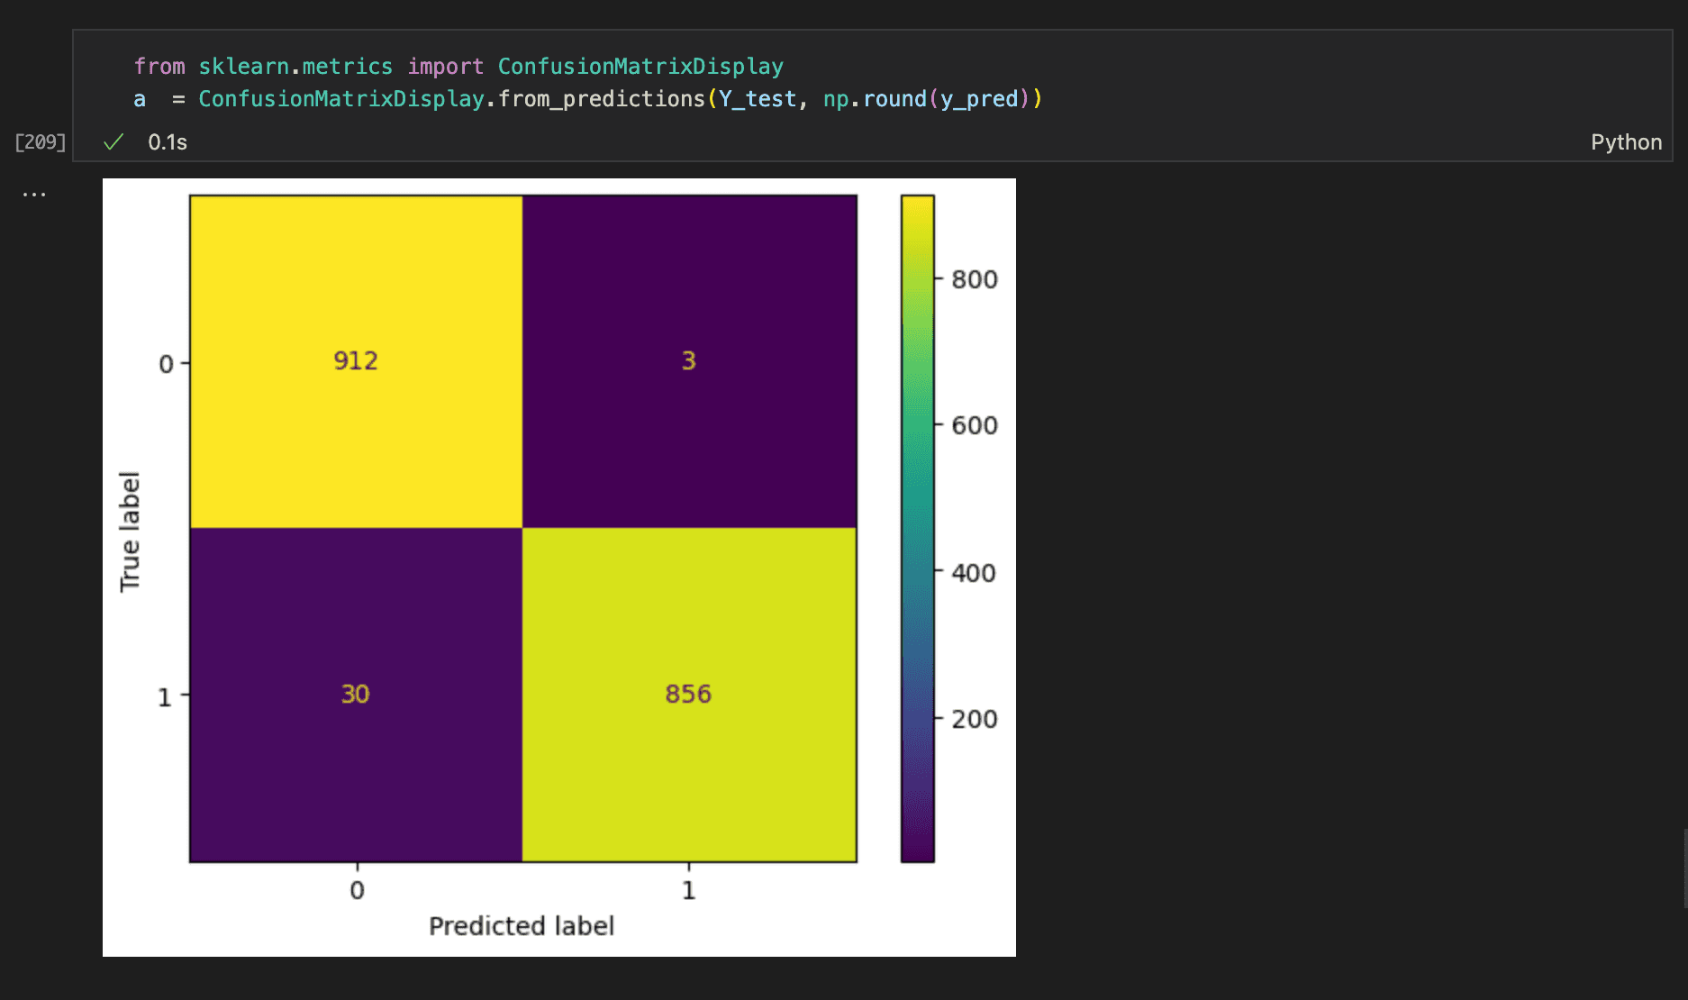Click the ConfusionMatrixDisplay import line
Image resolution: width=1688 pixels, height=1000 pixels.
tap(458, 67)
